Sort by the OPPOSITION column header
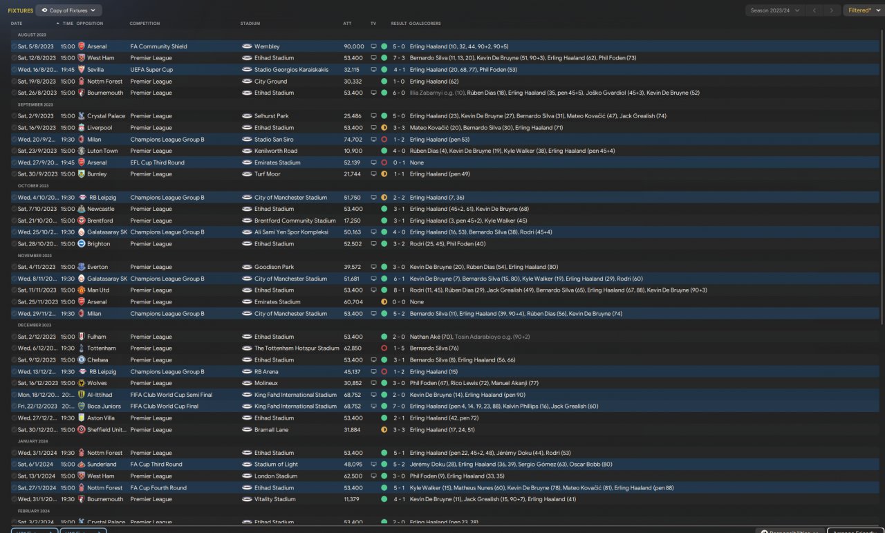This screenshot has width=885, height=533. [90, 24]
